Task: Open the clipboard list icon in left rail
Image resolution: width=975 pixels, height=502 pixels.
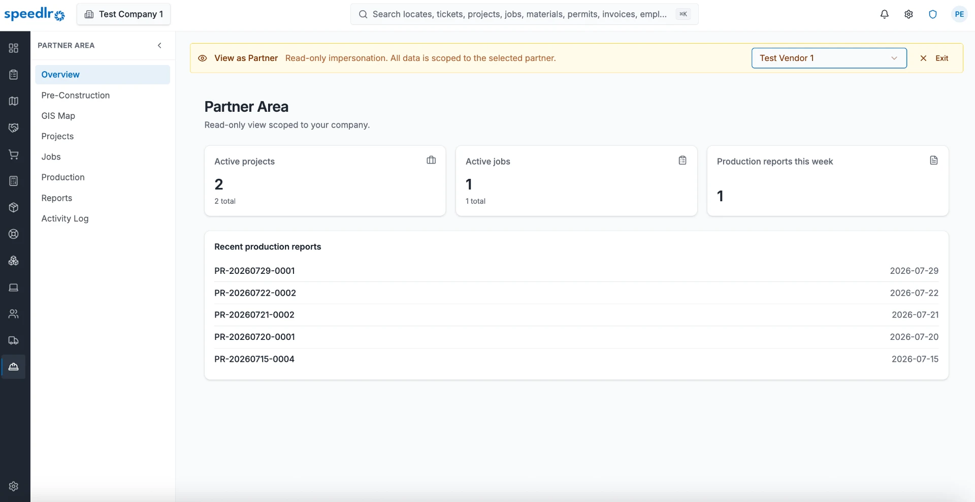Action: tap(14, 75)
